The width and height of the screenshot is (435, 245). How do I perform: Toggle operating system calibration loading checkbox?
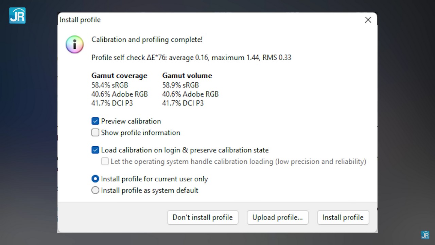click(105, 162)
